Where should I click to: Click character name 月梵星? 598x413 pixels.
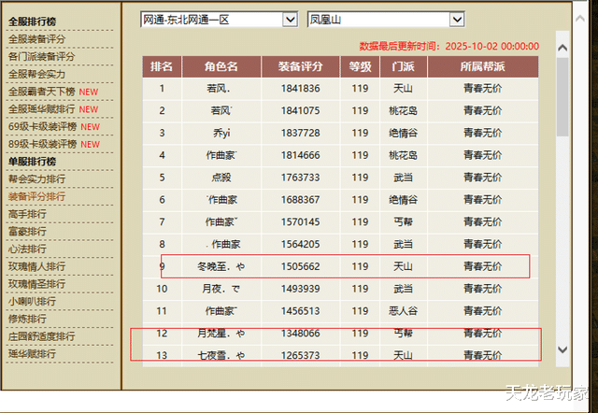[x=221, y=334]
